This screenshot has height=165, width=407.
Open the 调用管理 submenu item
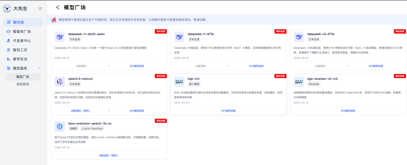click(23, 84)
